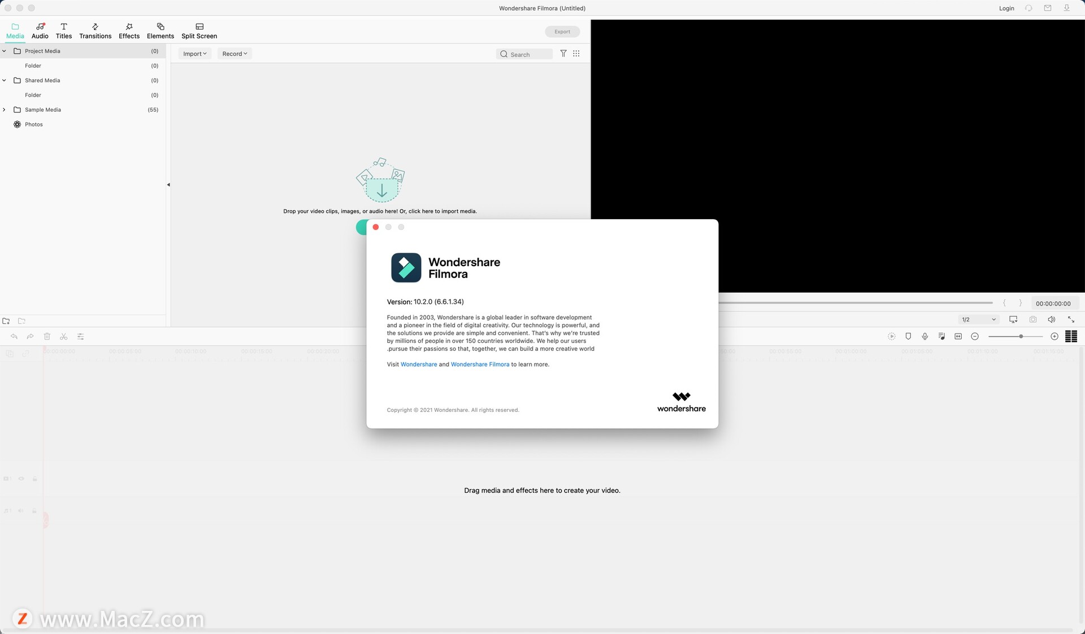Add a marker with the shield icon
Image resolution: width=1085 pixels, height=634 pixels.
908,336
